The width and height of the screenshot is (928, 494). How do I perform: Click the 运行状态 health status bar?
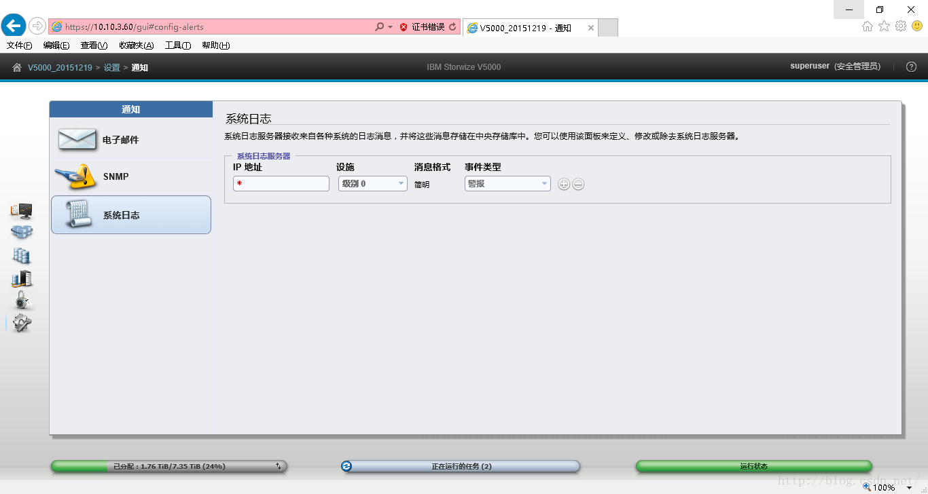click(x=754, y=466)
